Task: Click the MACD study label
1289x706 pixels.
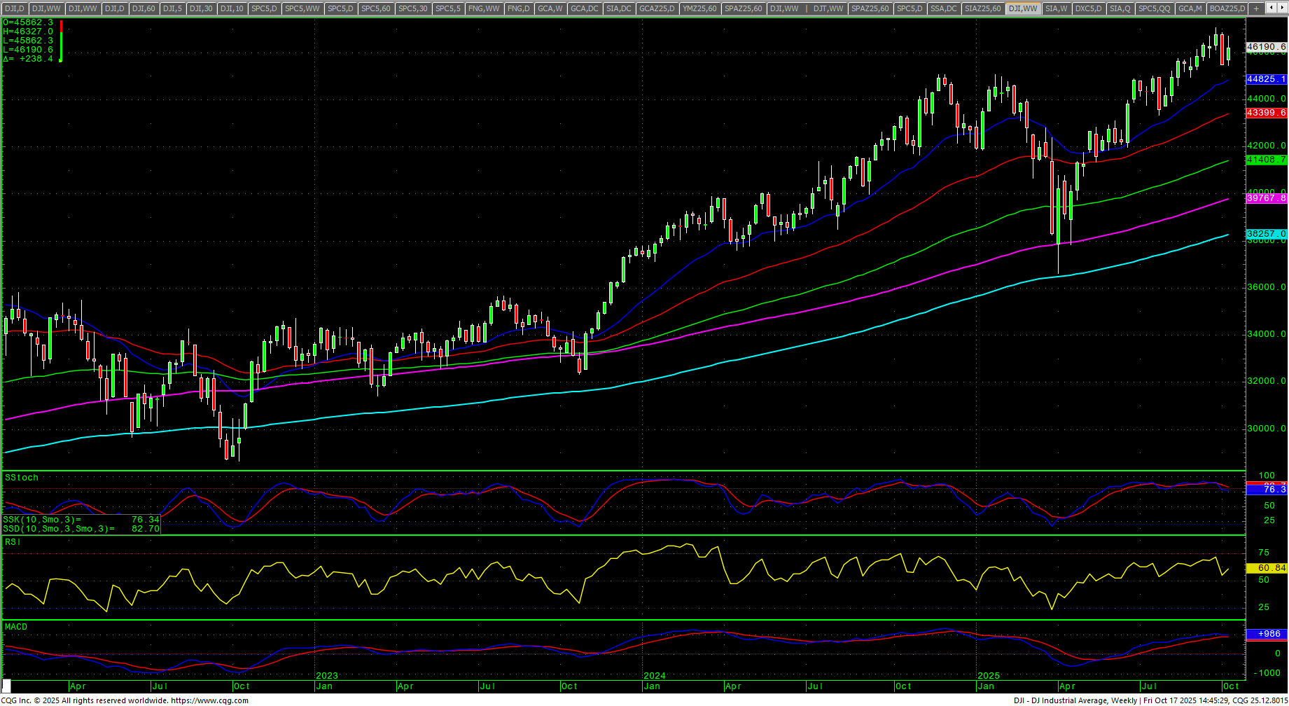Action: pyautogui.click(x=16, y=627)
